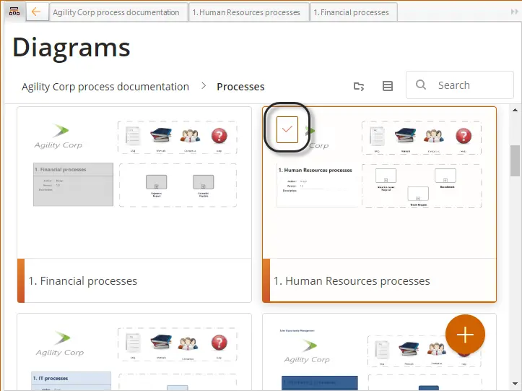The width and height of the screenshot is (522, 391).
Task: Click the scrollbar up arrow
Action: tap(515, 110)
